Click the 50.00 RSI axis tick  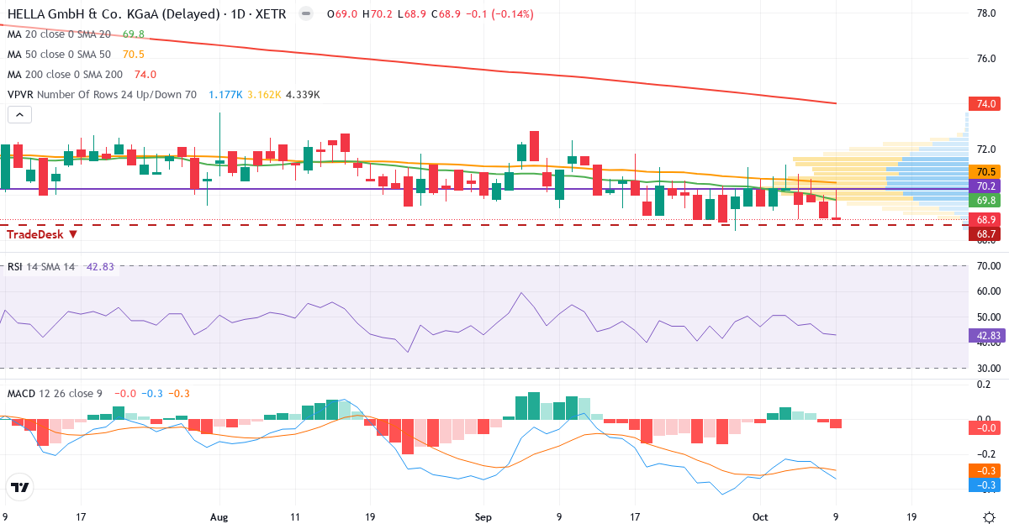[987, 317]
